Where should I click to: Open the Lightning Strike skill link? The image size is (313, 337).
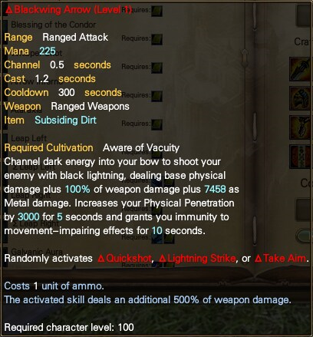tap(197, 259)
